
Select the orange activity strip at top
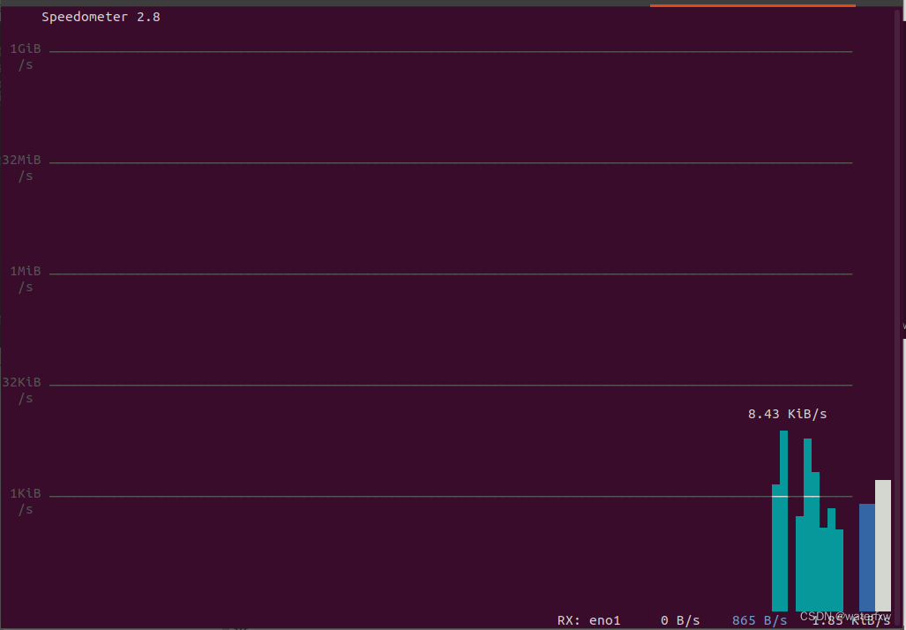pos(752,4)
